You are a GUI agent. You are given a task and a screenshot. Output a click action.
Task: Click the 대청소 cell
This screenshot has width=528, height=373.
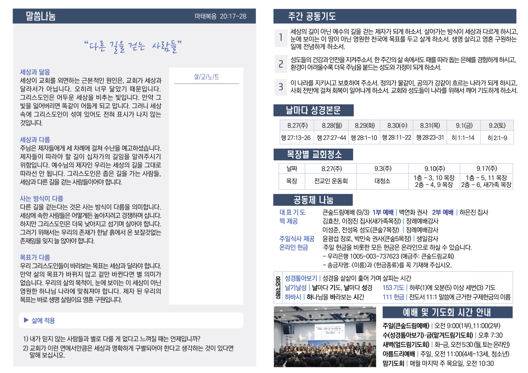point(382,181)
